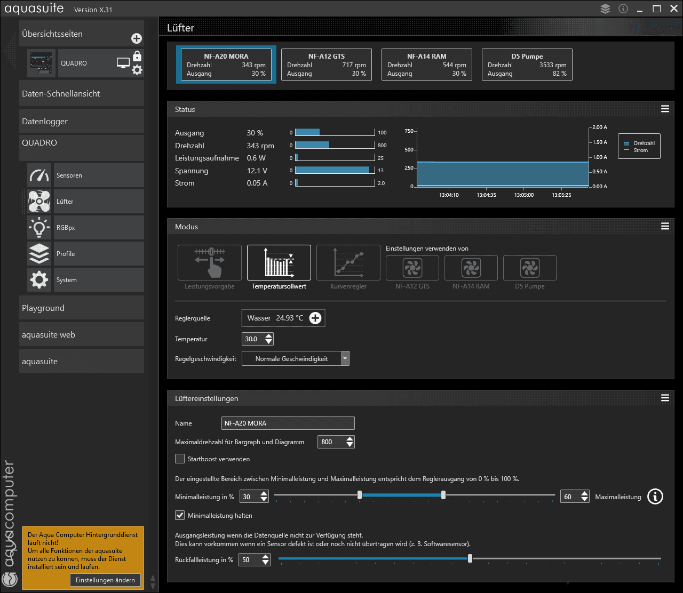Click the Maximaldrehzahl 800 value field
The width and height of the screenshot is (683, 593).
(331, 442)
